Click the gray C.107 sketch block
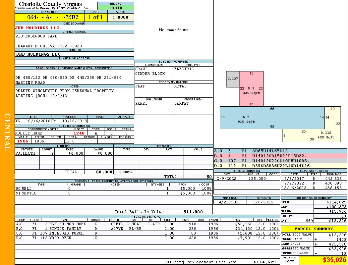Screen dimensions: 348x265 coord(233,79)
